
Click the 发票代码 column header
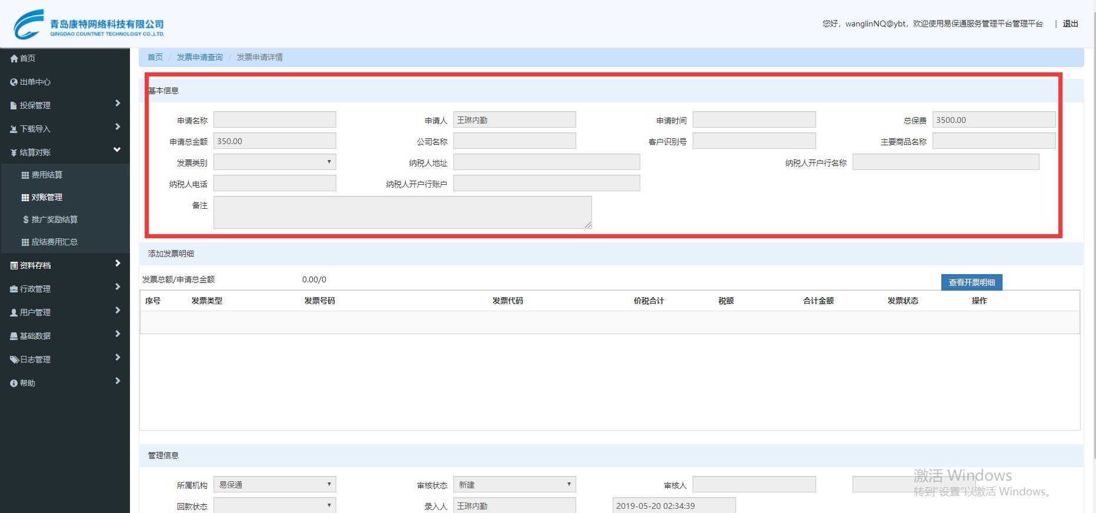[x=508, y=301]
